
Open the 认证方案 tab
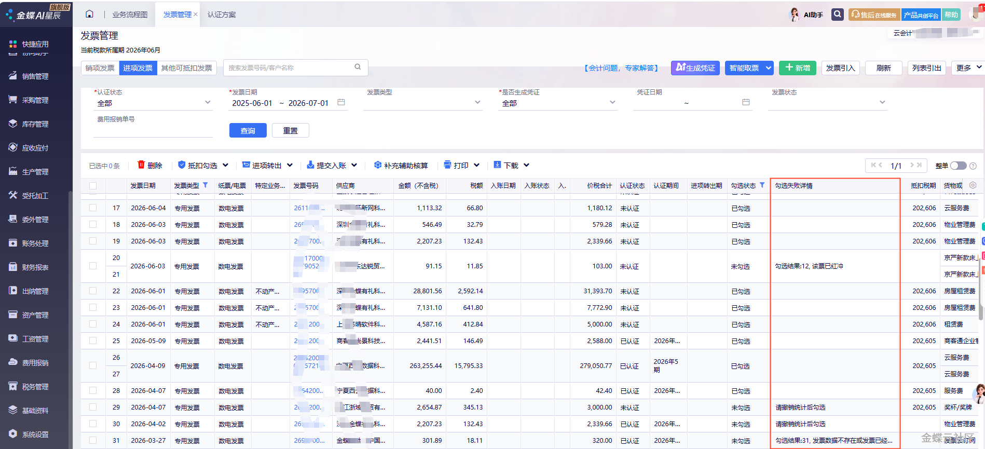(x=222, y=15)
